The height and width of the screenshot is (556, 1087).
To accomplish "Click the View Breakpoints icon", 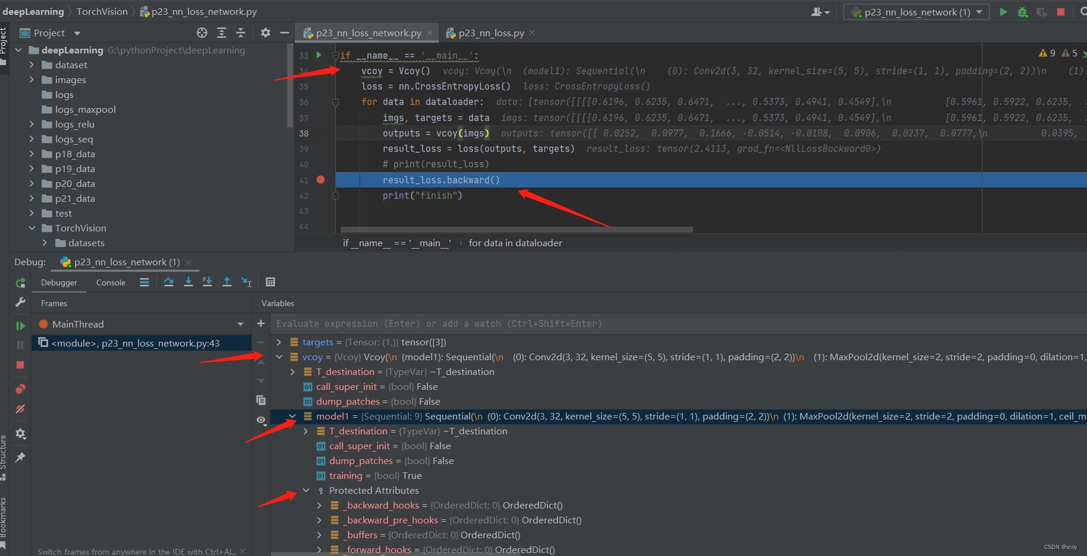I will pos(20,389).
